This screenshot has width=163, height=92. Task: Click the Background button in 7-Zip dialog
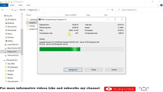pos(73,70)
